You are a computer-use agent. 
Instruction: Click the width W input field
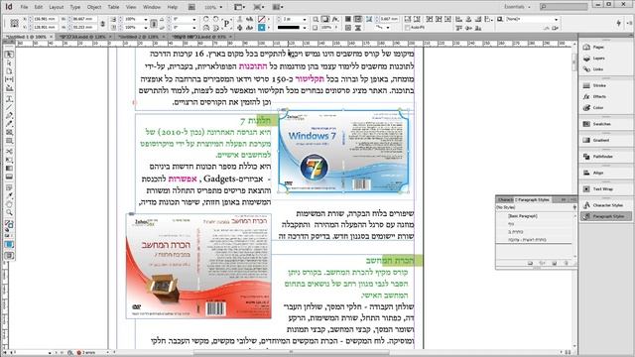click(83, 19)
